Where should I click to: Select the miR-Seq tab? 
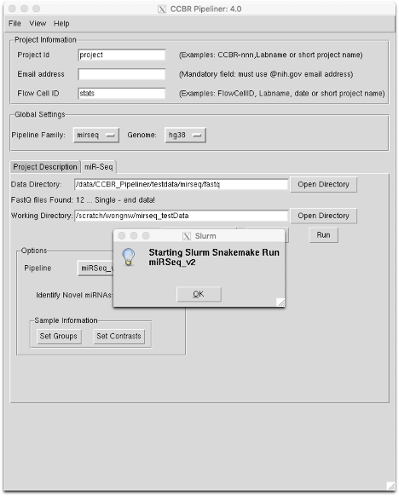tap(99, 167)
